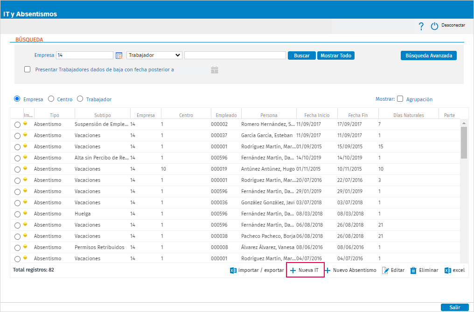Click the Mostrar Todo button

point(336,55)
